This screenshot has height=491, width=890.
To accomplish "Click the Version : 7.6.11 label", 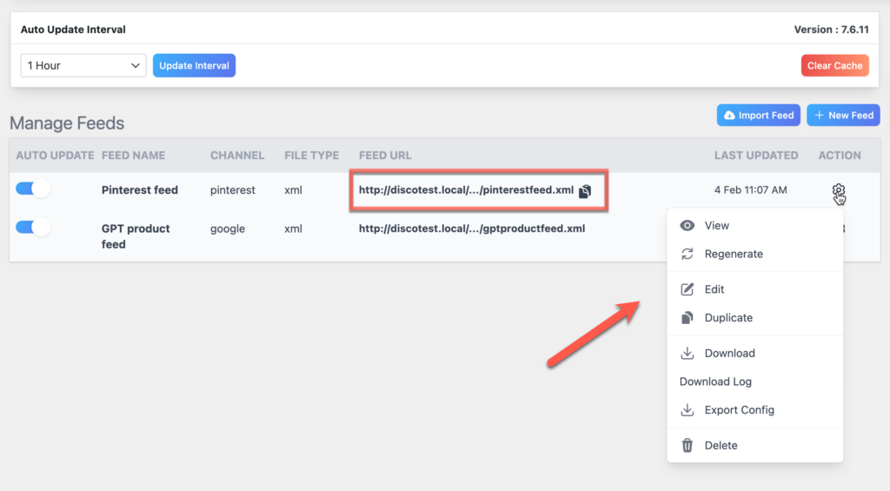I will 831,30.
